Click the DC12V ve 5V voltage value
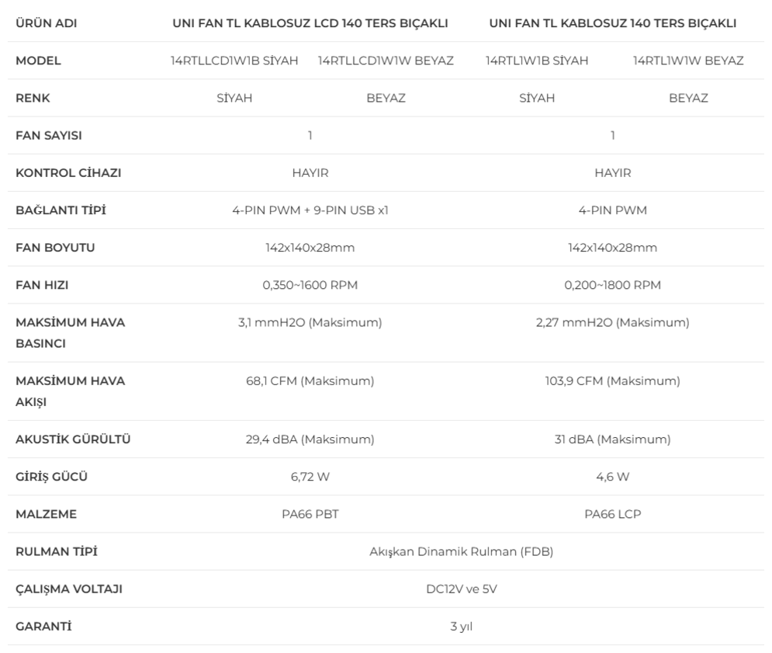Image resolution: width=772 pixels, height=653 pixels. 462,589
